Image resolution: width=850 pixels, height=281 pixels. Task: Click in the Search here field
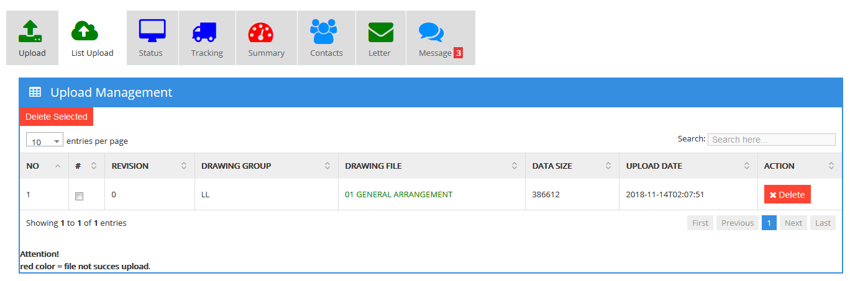click(771, 140)
